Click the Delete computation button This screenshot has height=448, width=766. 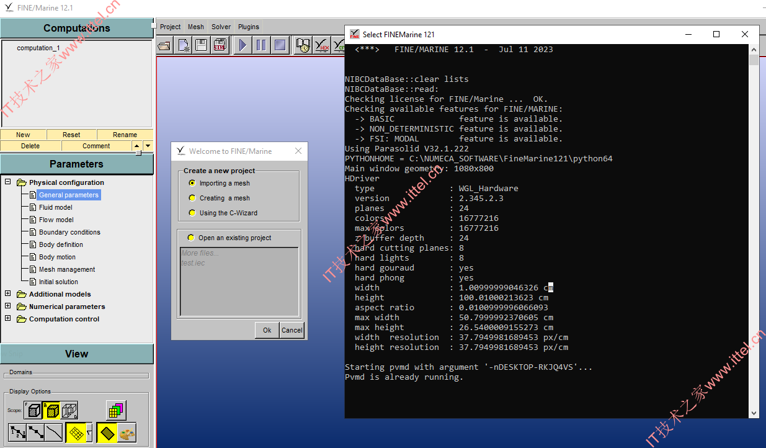pyautogui.click(x=30, y=146)
